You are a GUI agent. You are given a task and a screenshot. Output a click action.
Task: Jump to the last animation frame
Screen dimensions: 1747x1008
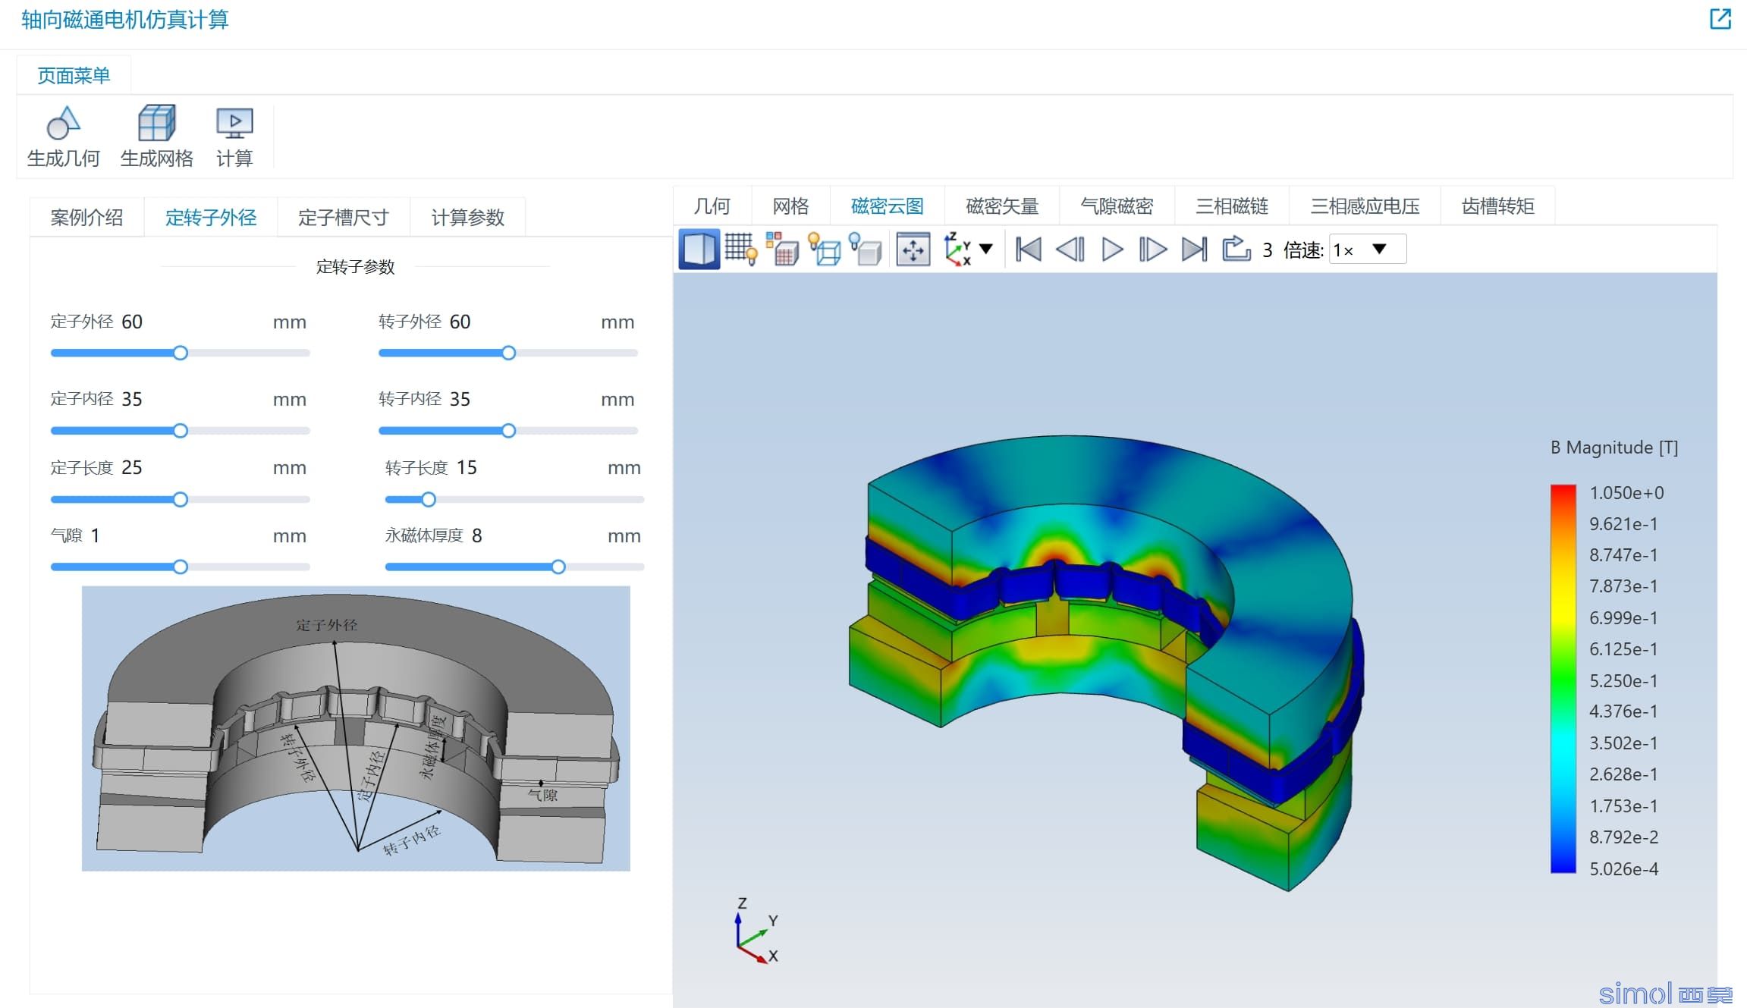(x=1195, y=250)
